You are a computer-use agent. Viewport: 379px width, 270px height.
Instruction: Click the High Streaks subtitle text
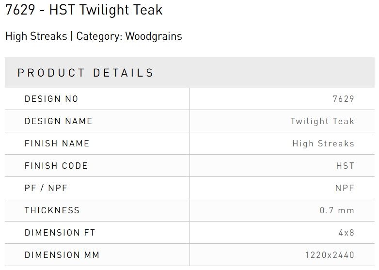36,36
